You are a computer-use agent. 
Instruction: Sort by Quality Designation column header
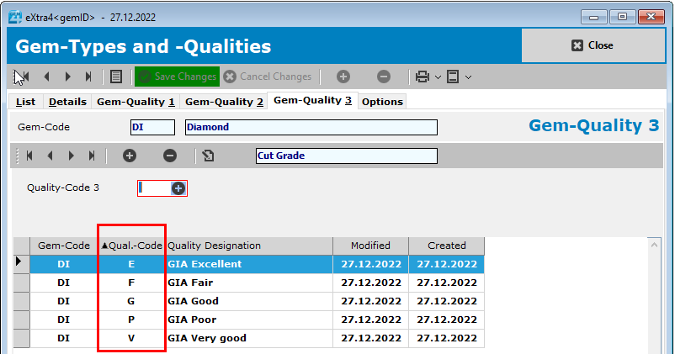point(249,246)
